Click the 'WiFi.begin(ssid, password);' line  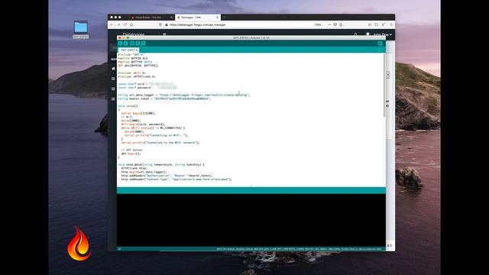(x=143, y=124)
